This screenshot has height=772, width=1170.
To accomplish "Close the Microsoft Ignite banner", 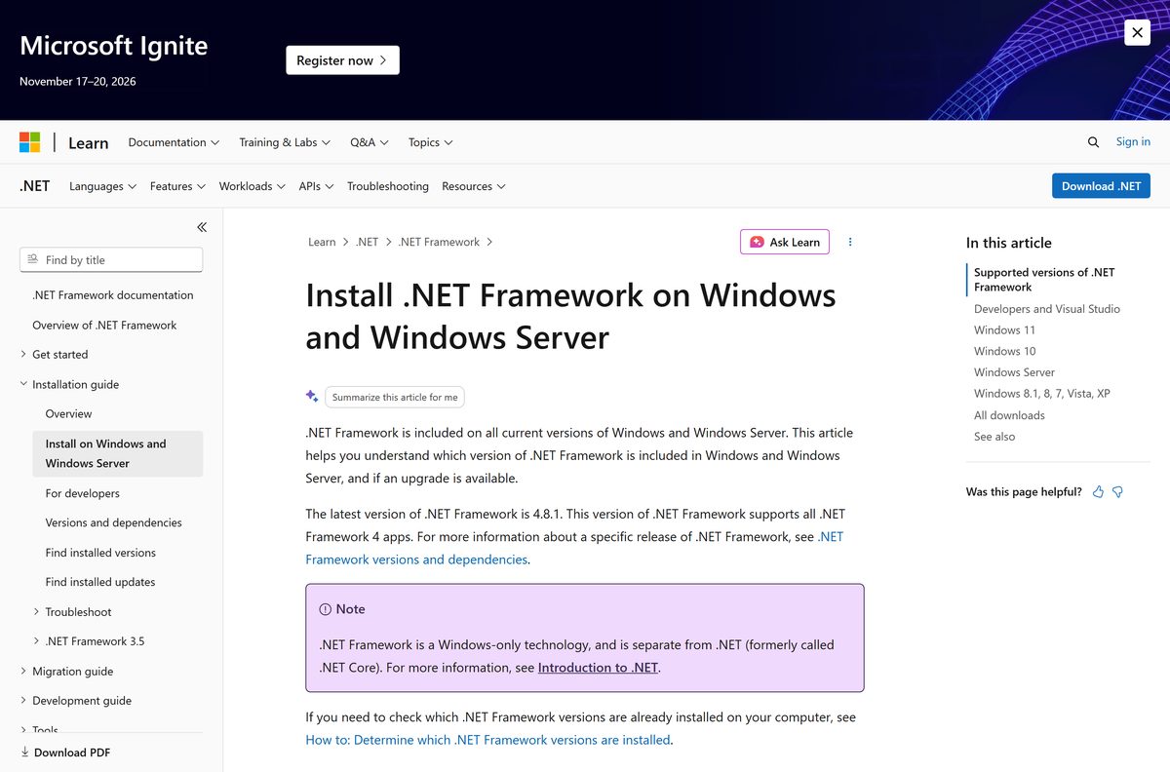I will click(x=1137, y=32).
